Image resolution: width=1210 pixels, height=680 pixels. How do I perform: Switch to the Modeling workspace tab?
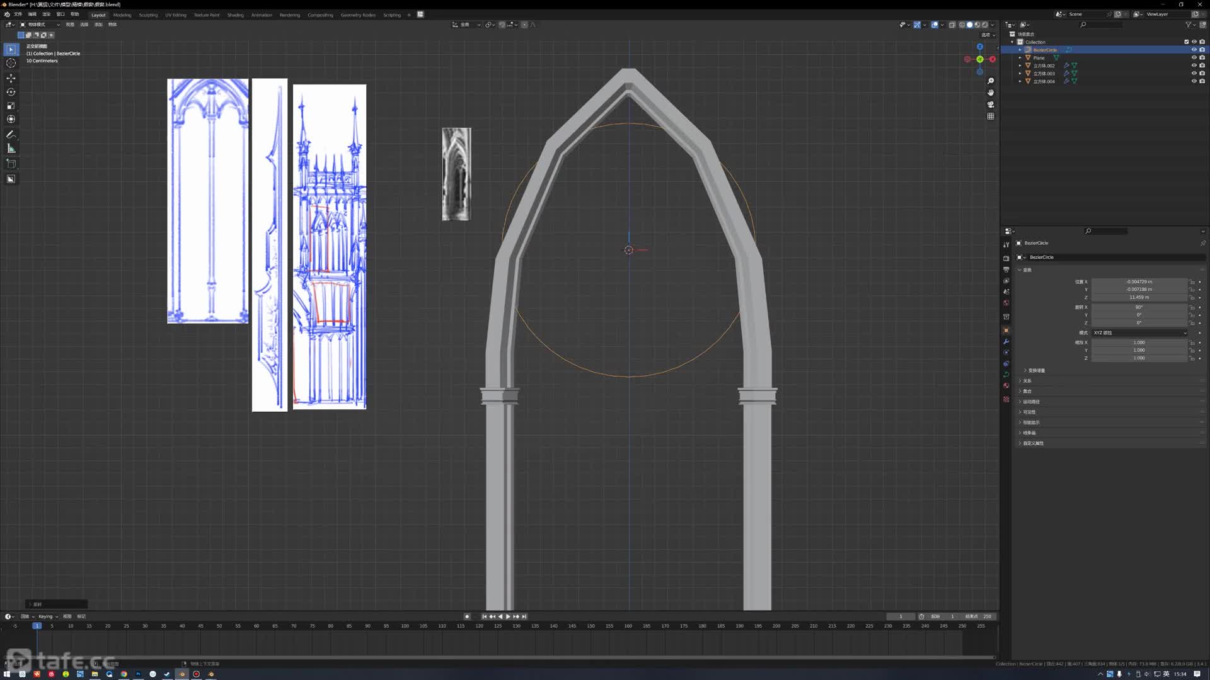122,14
